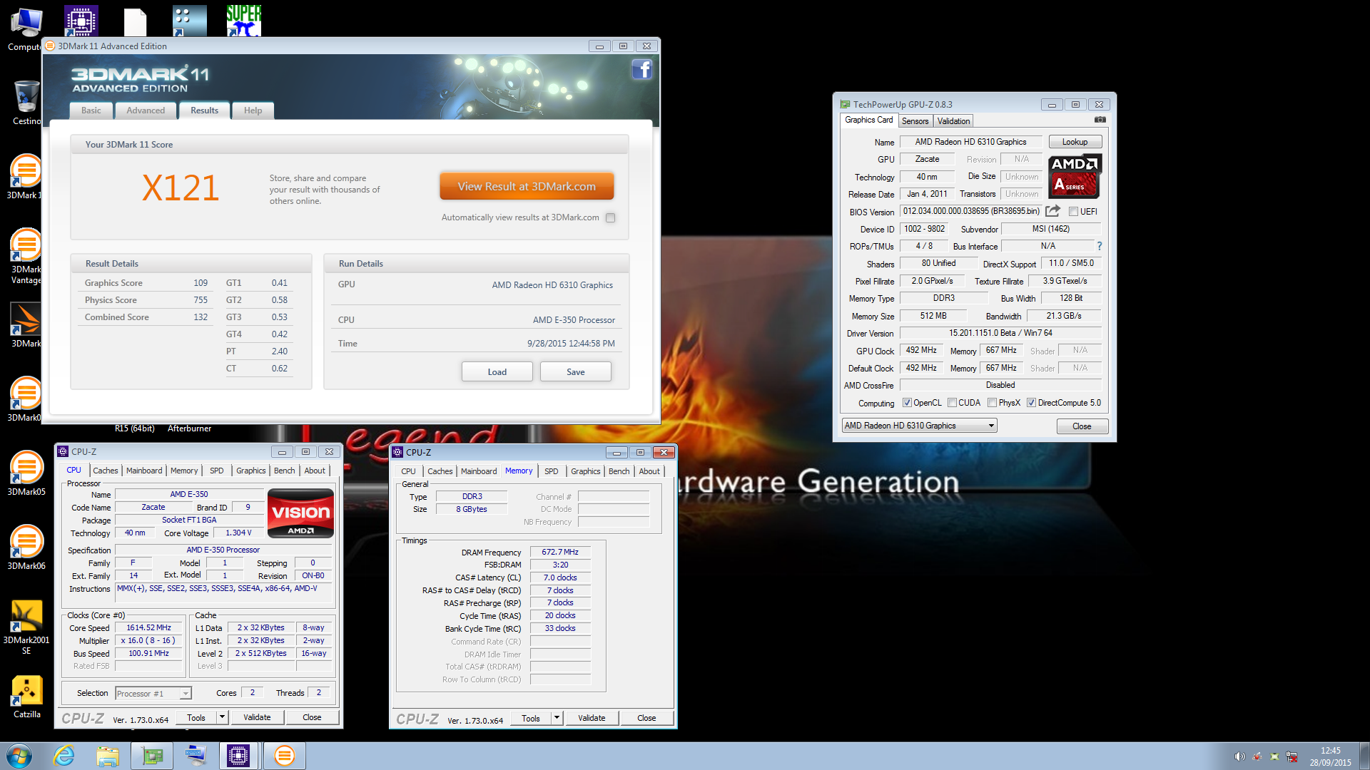Click the Core Speed value 1614.52 MHz

(x=148, y=627)
